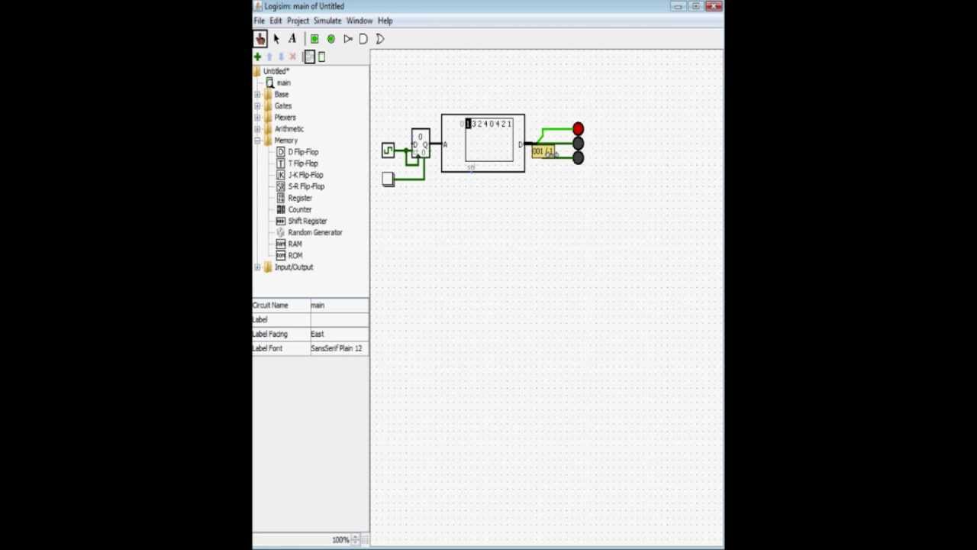
Task: Select the Poke (hand) tool
Action: (x=260, y=39)
